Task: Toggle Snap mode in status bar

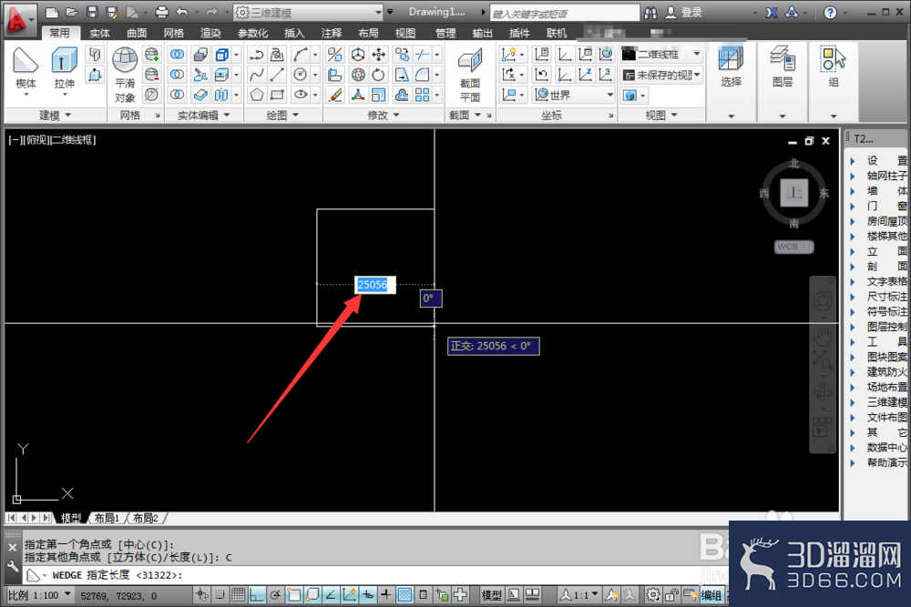Action: (x=220, y=595)
